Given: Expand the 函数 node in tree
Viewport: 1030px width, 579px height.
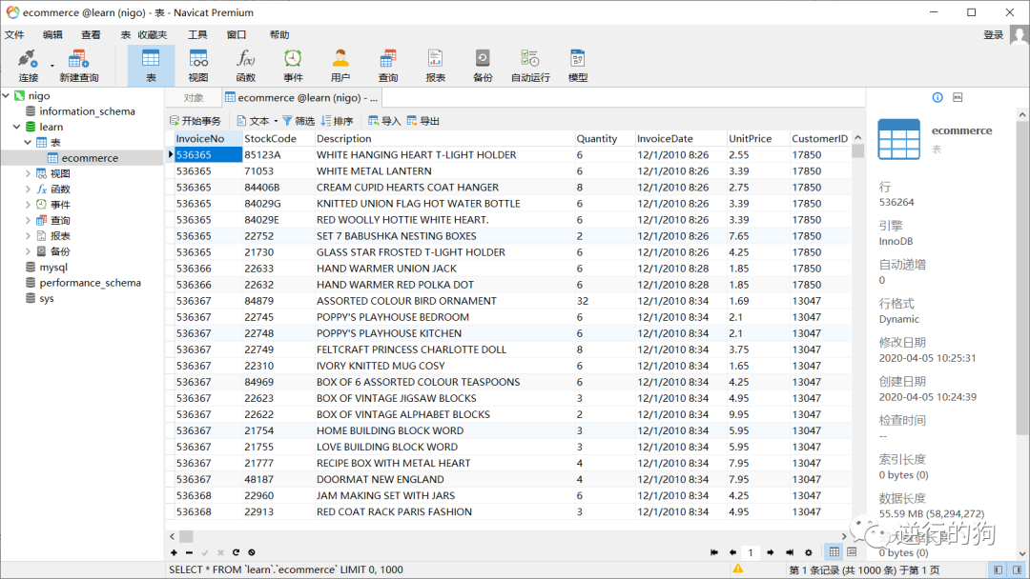Looking at the screenshot, I should [x=28, y=189].
